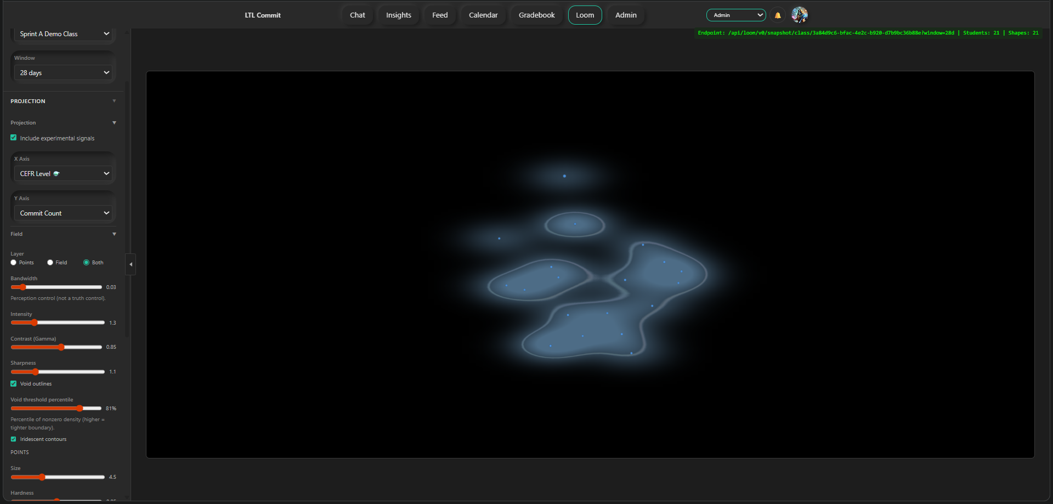Adjust the Bandwidth slider

pyautogui.click(x=56, y=287)
